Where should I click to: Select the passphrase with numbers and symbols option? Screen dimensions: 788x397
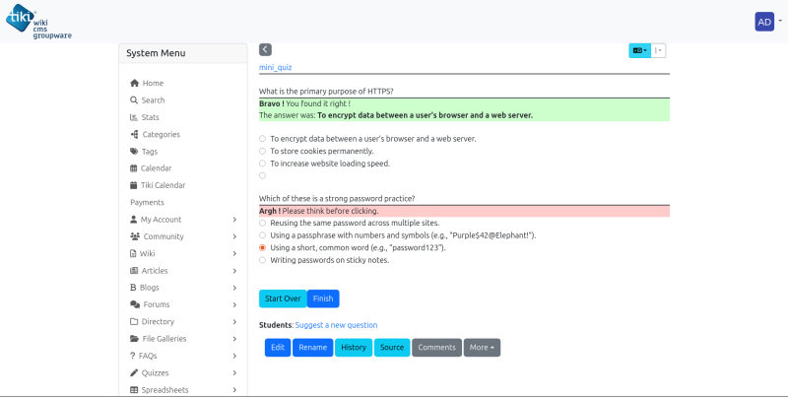click(x=262, y=235)
